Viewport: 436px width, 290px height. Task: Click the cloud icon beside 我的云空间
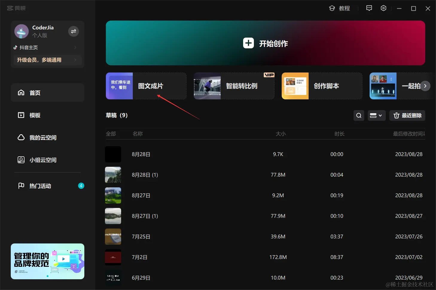(x=21, y=137)
